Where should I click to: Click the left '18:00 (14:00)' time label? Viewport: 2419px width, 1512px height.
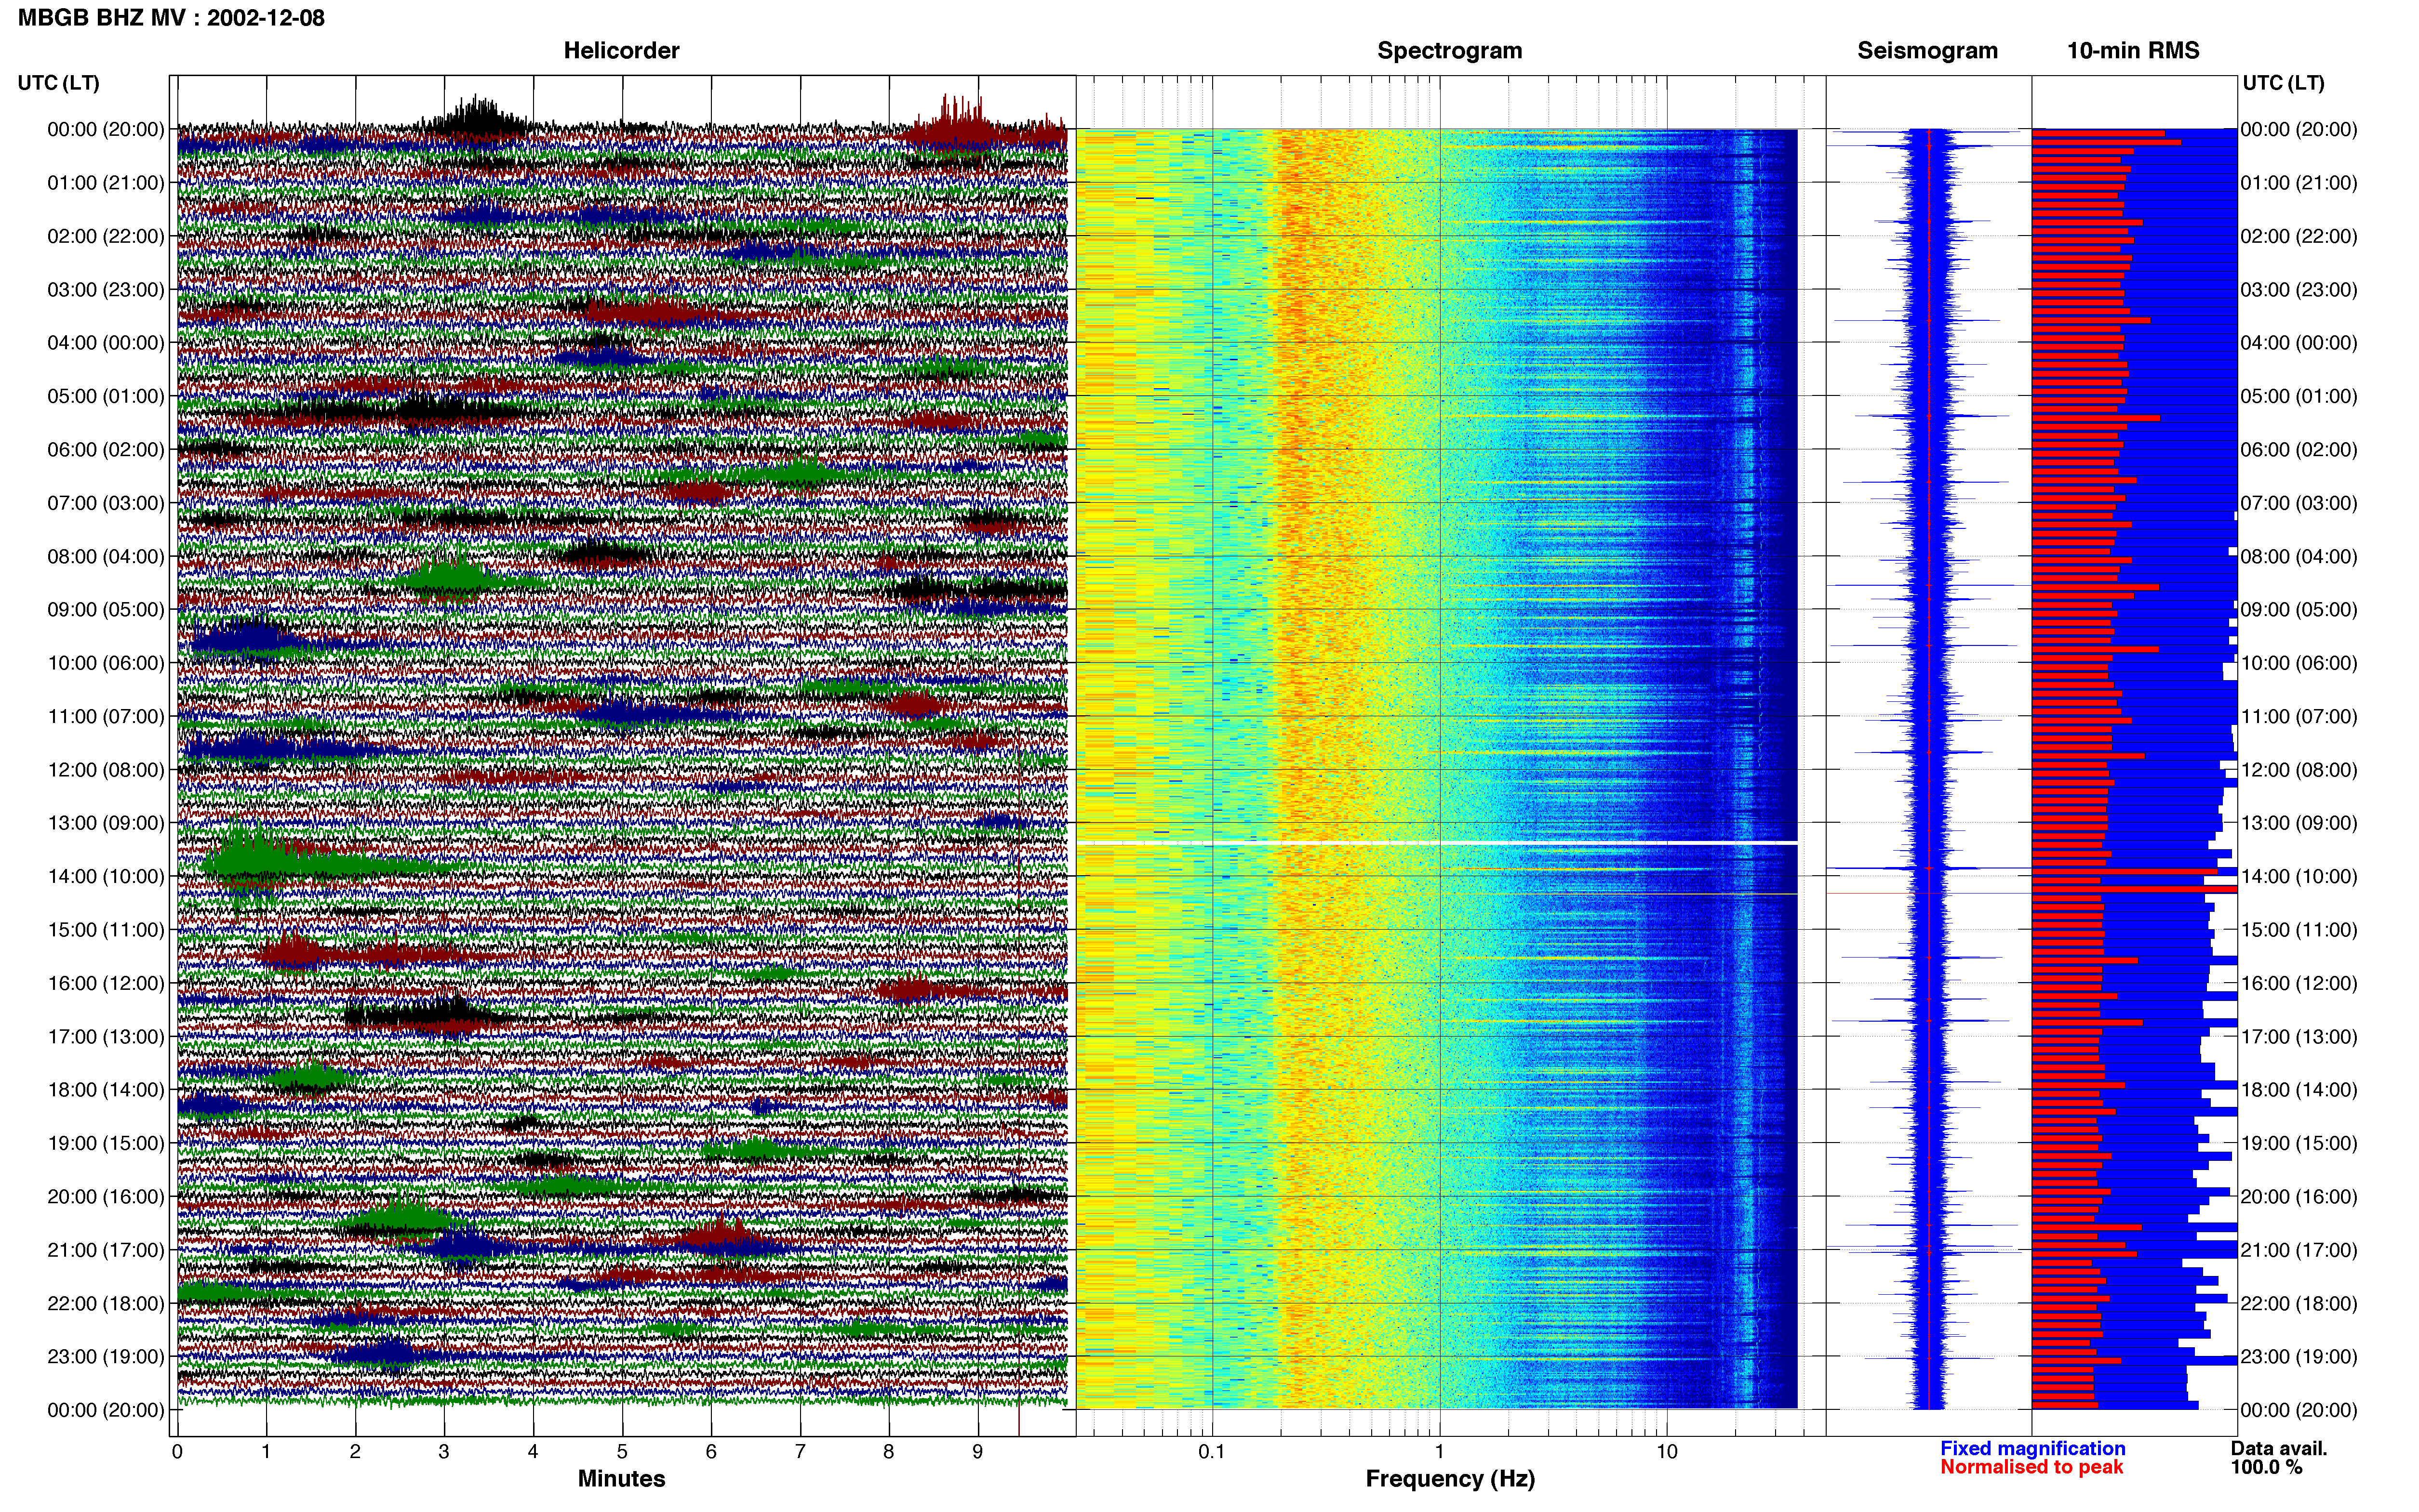(x=106, y=1090)
